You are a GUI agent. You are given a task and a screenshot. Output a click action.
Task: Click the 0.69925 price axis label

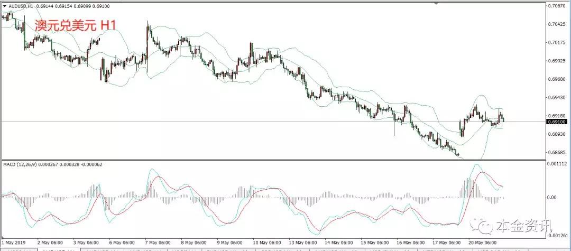coord(557,61)
